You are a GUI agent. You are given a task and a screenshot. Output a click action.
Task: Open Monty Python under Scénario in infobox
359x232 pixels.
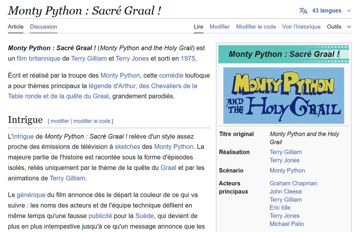(287, 170)
